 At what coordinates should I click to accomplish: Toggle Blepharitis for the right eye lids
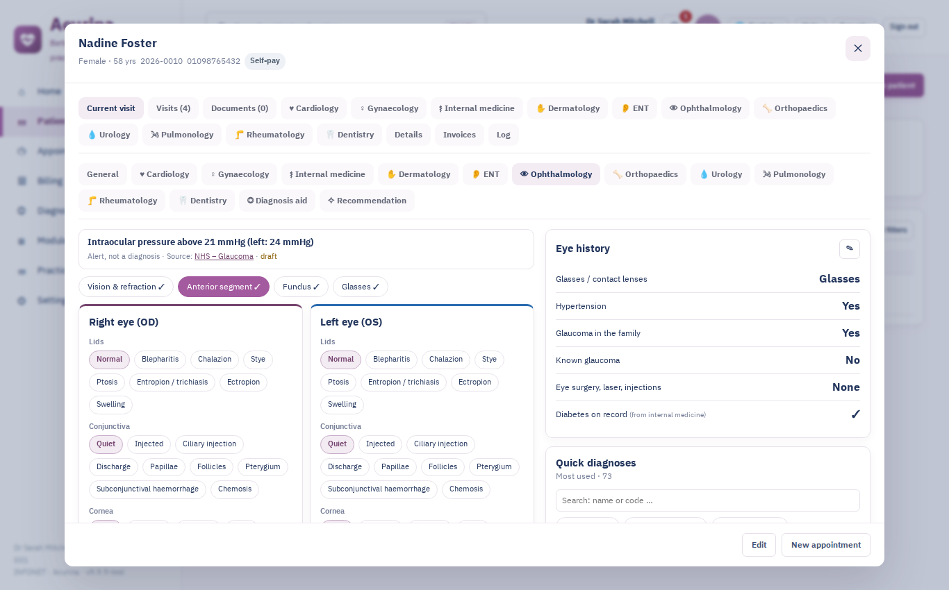click(160, 360)
